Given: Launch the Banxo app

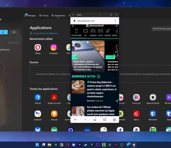Looking at the screenshot, I should (137, 114).
